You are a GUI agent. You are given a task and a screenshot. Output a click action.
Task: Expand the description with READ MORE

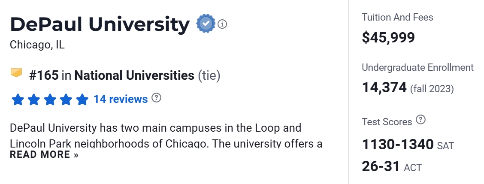pos(44,154)
